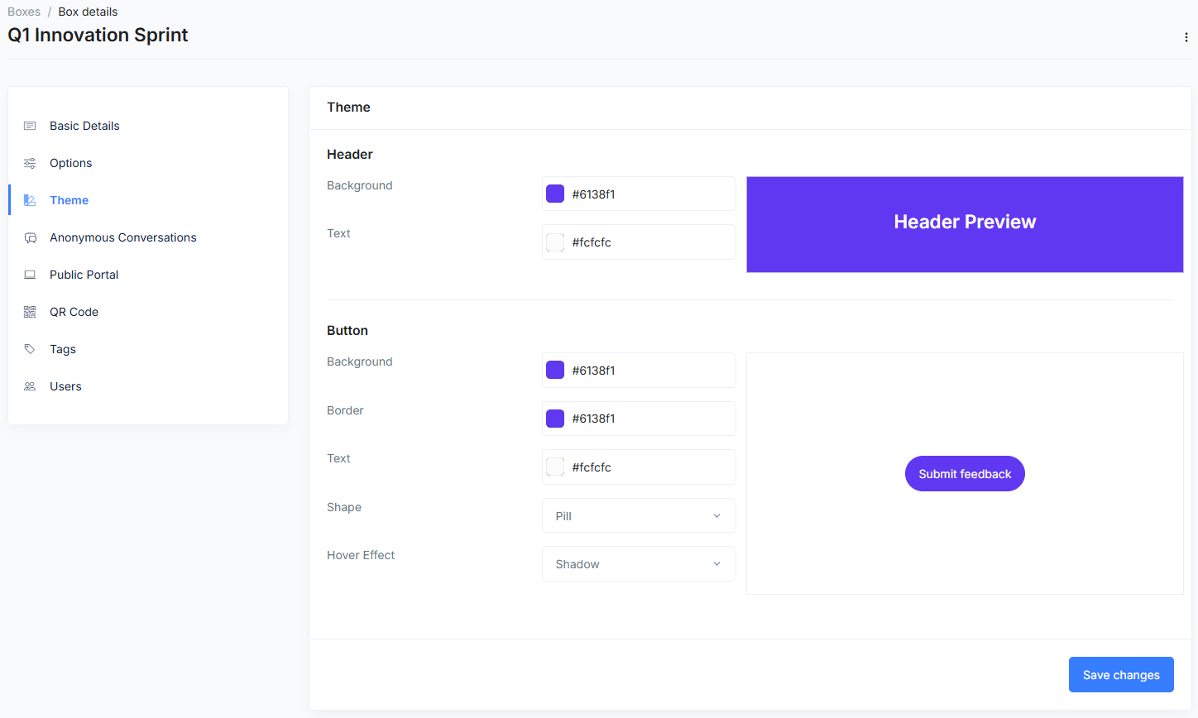Open Anonymous Conversations via its chat icon

coord(30,237)
